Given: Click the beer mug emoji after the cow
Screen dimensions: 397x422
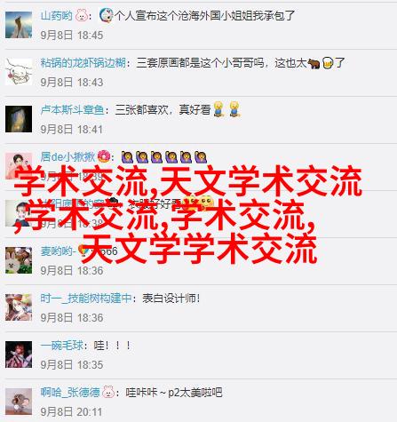Looking at the screenshot, I should point(328,63).
